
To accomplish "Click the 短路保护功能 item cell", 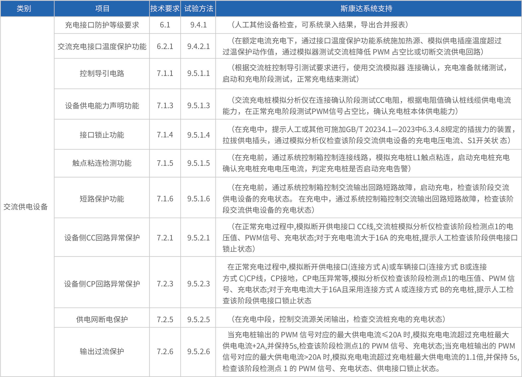I will pyautogui.click(x=102, y=199).
